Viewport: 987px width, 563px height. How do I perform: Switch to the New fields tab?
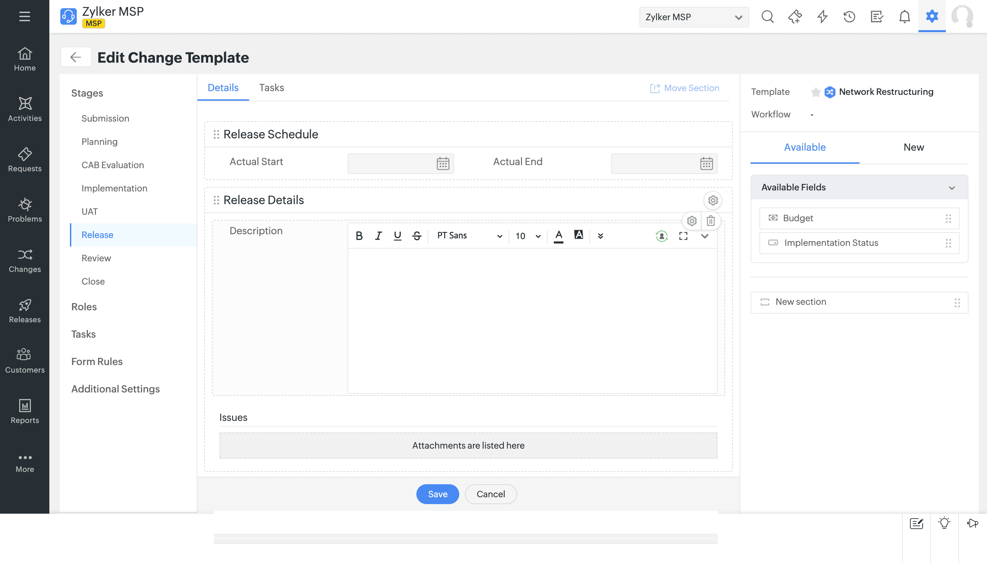pos(913,147)
